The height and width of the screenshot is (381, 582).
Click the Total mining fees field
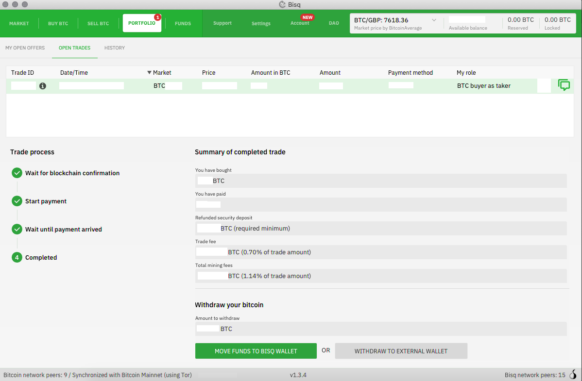(381, 276)
